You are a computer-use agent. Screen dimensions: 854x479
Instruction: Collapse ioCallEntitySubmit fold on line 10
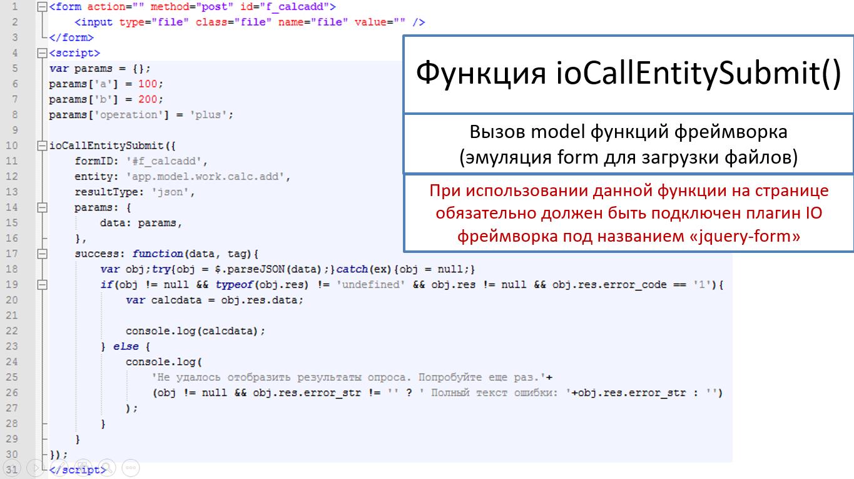[42, 146]
